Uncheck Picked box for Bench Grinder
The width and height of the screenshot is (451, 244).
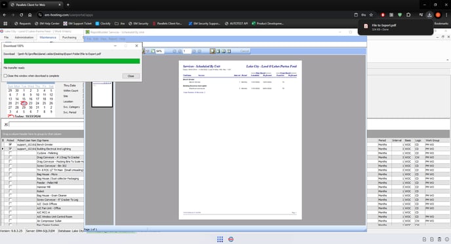[x=10, y=144]
